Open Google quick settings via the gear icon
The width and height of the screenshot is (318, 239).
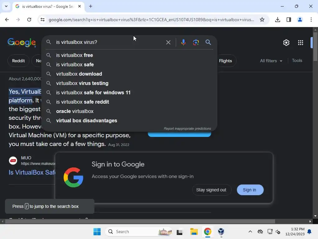tap(286, 43)
